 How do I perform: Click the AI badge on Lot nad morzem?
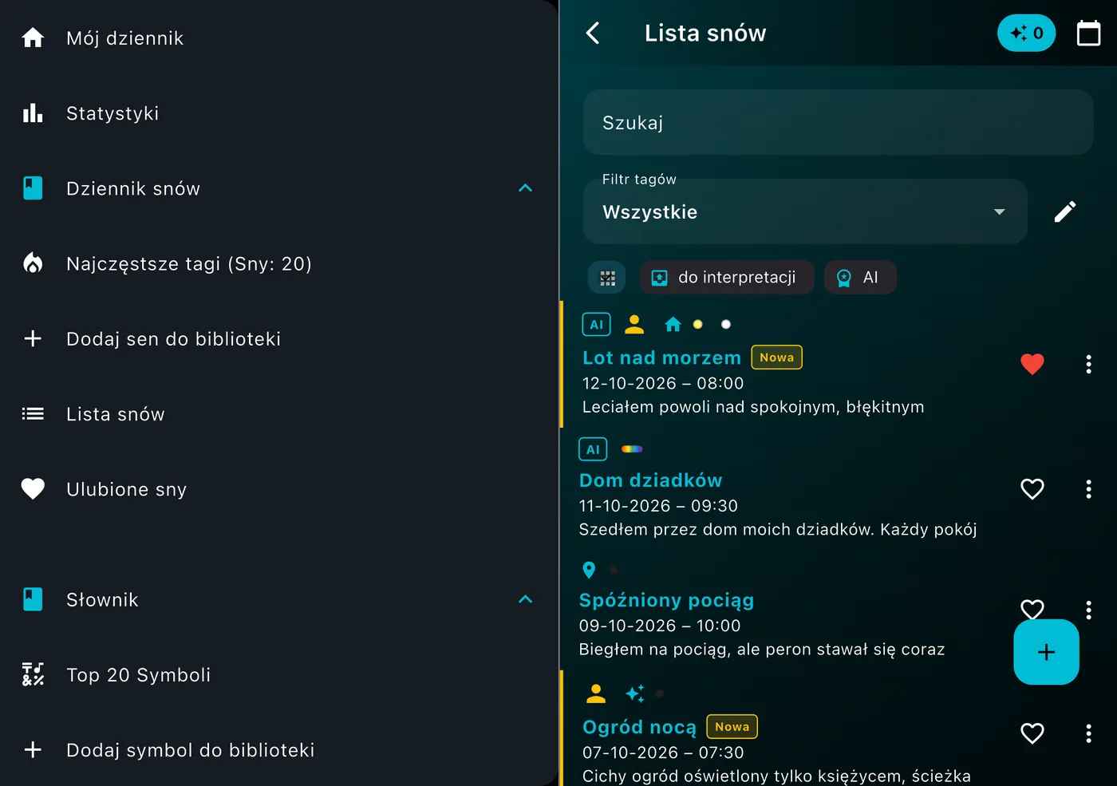596,324
